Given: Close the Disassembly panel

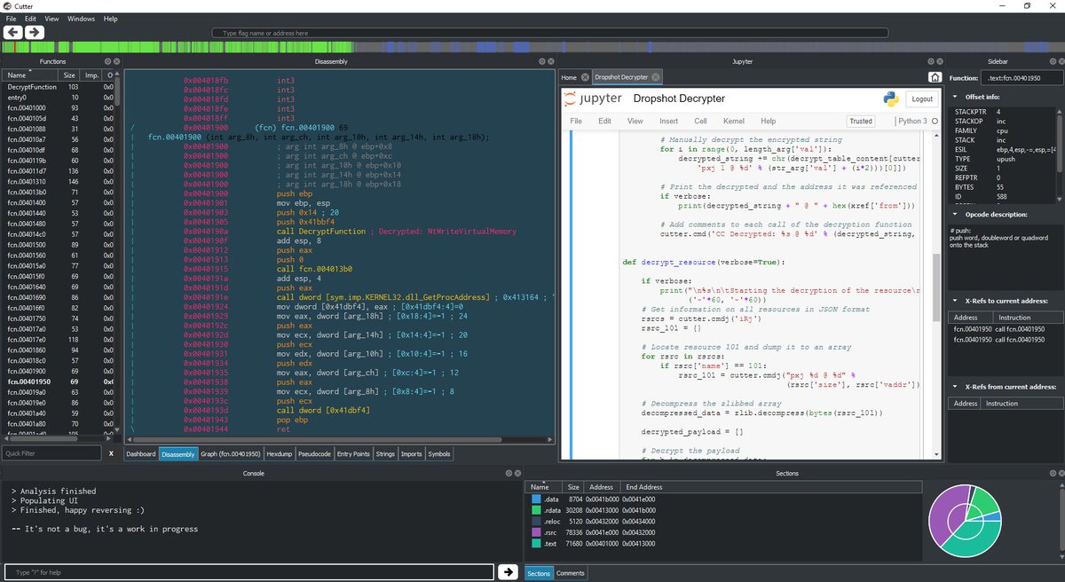Looking at the screenshot, I should [549, 61].
